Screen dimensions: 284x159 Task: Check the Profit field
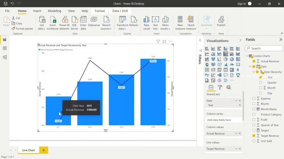point(254,120)
